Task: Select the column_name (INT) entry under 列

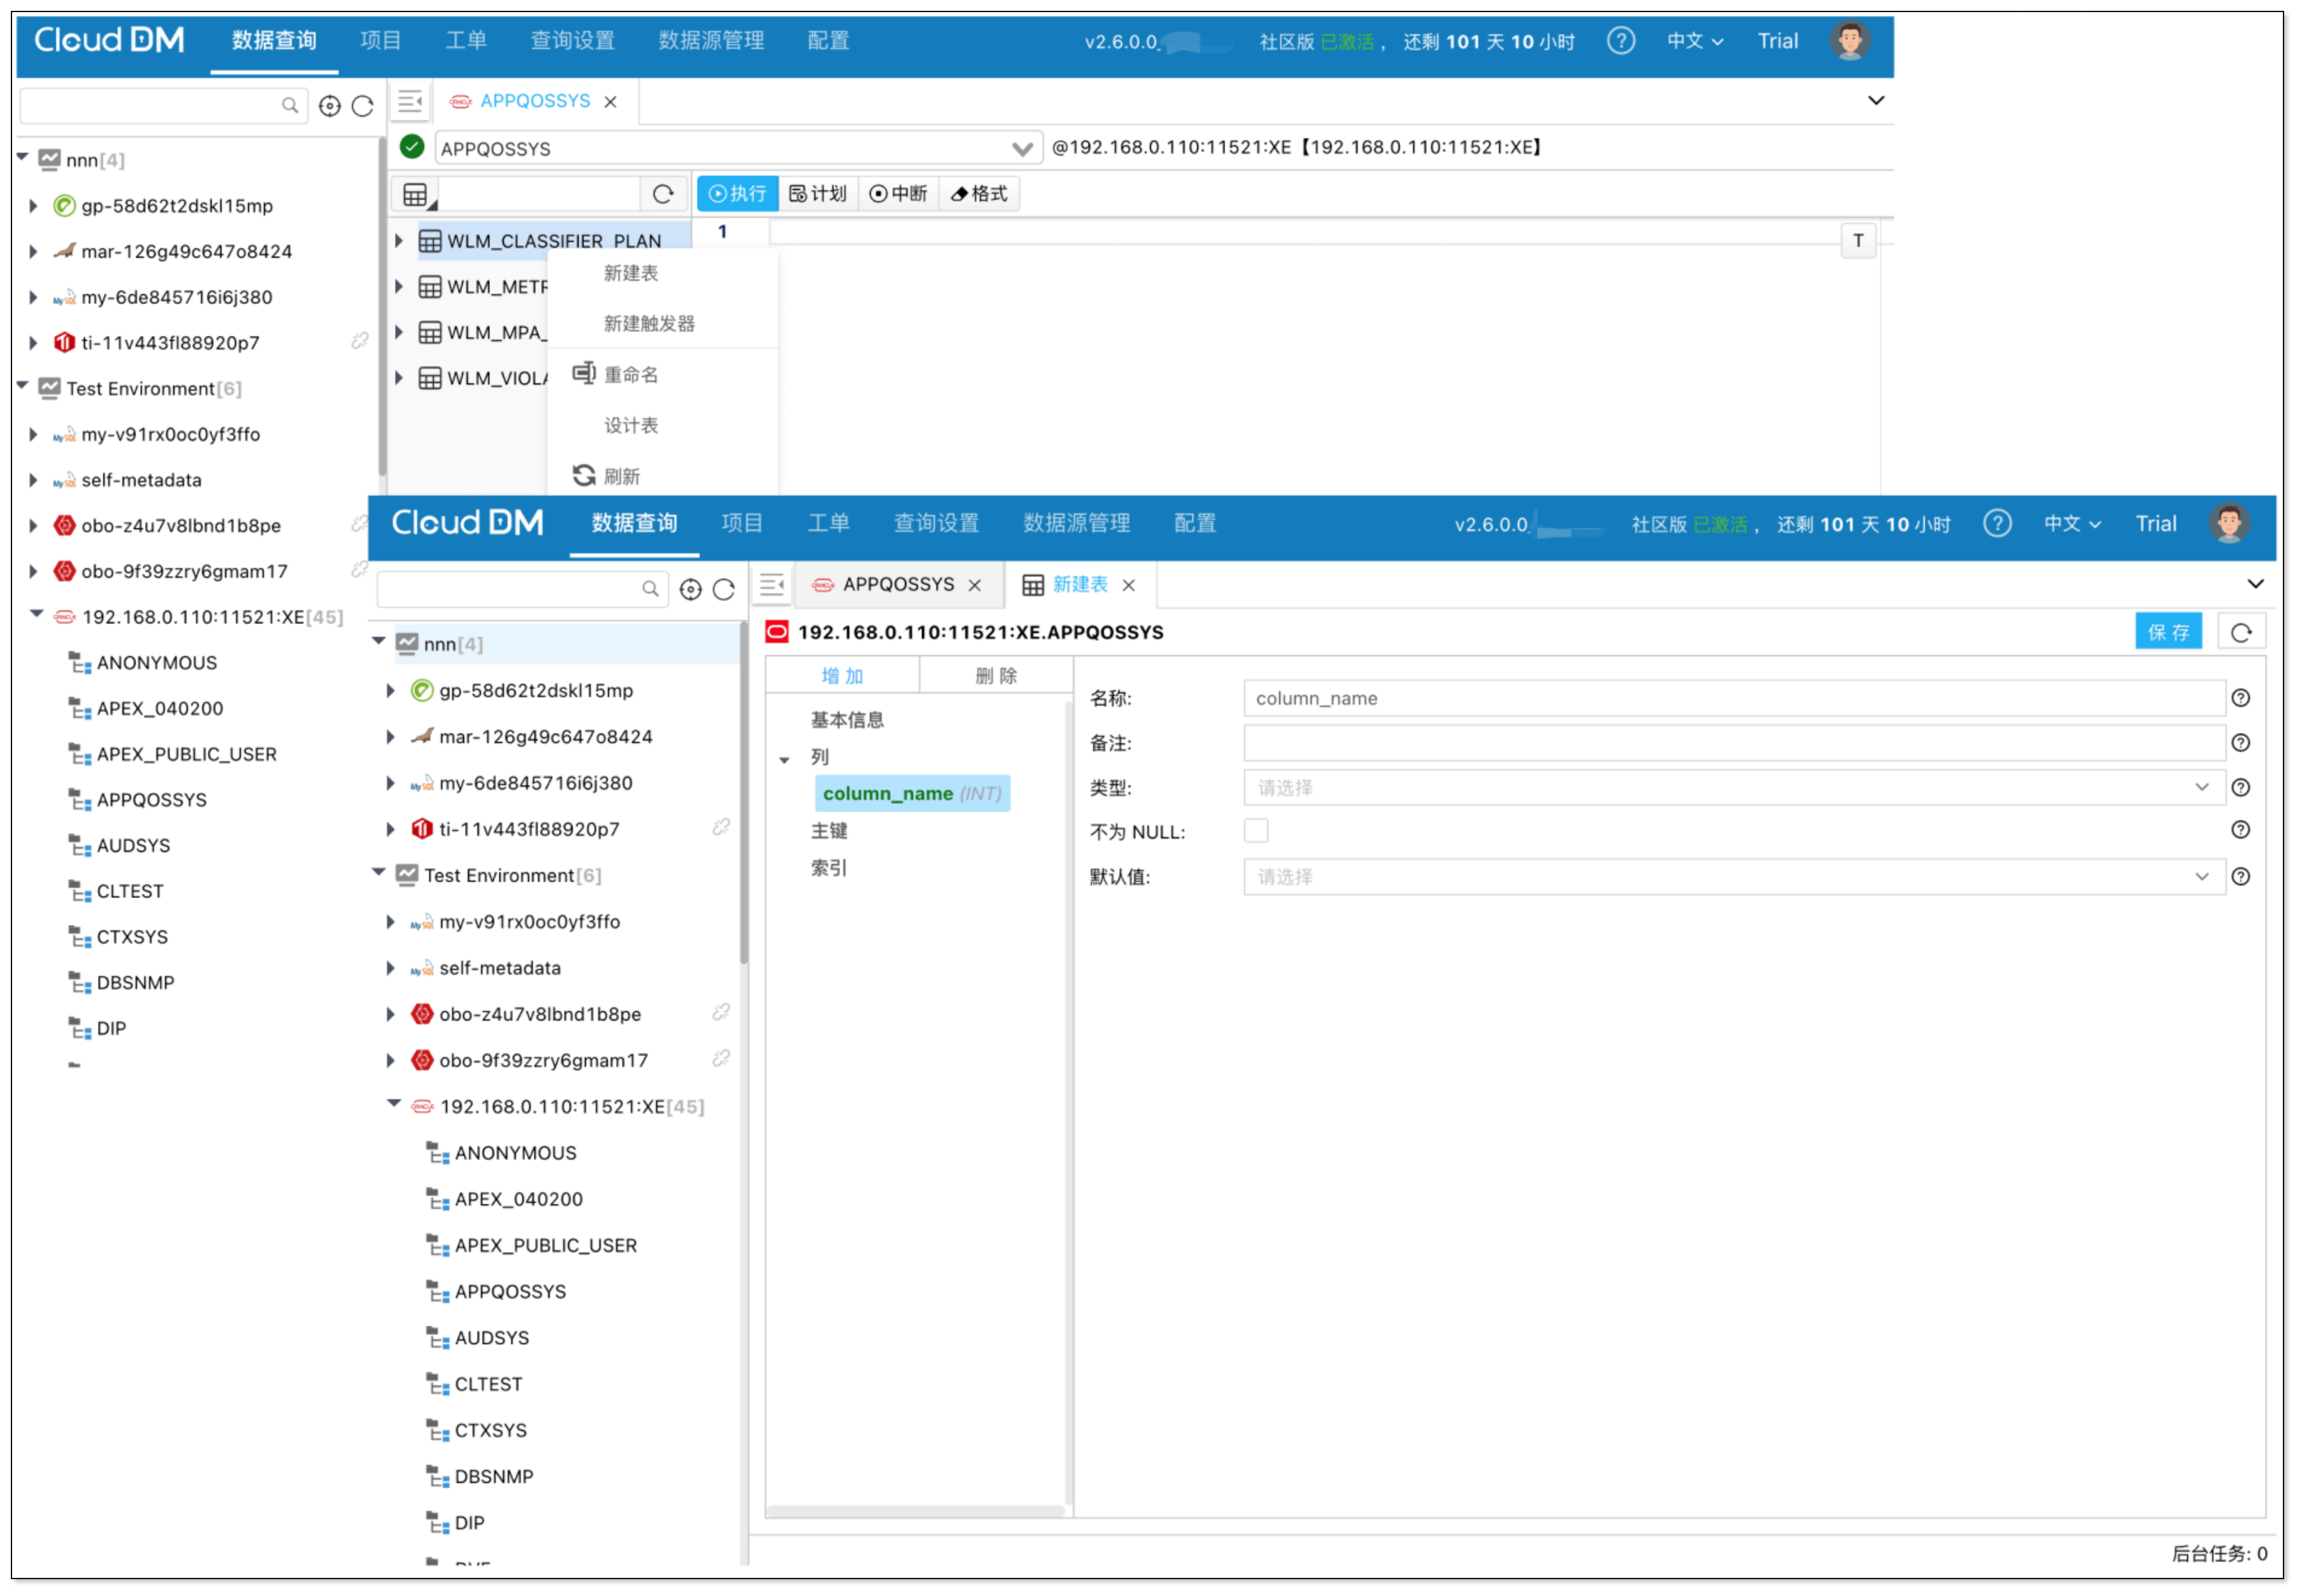Action: tap(911, 793)
